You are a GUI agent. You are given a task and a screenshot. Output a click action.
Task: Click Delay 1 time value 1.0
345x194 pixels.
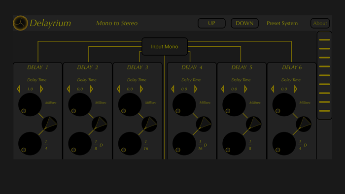click(x=30, y=89)
